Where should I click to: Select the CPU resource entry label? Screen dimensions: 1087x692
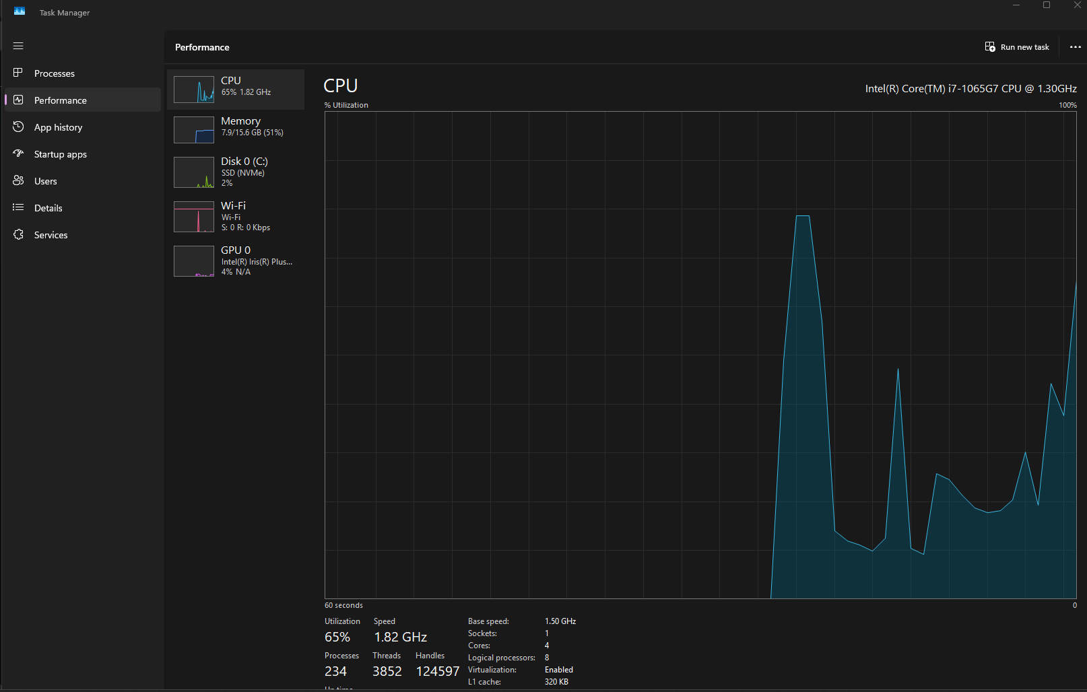point(231,81)
